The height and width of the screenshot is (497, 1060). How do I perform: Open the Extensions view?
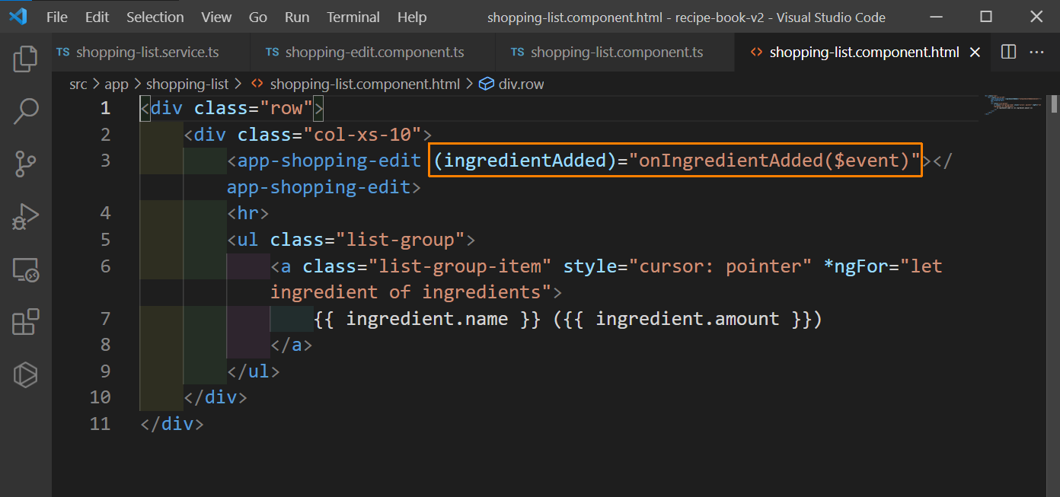pyautogui.click(x=26, y=321)
